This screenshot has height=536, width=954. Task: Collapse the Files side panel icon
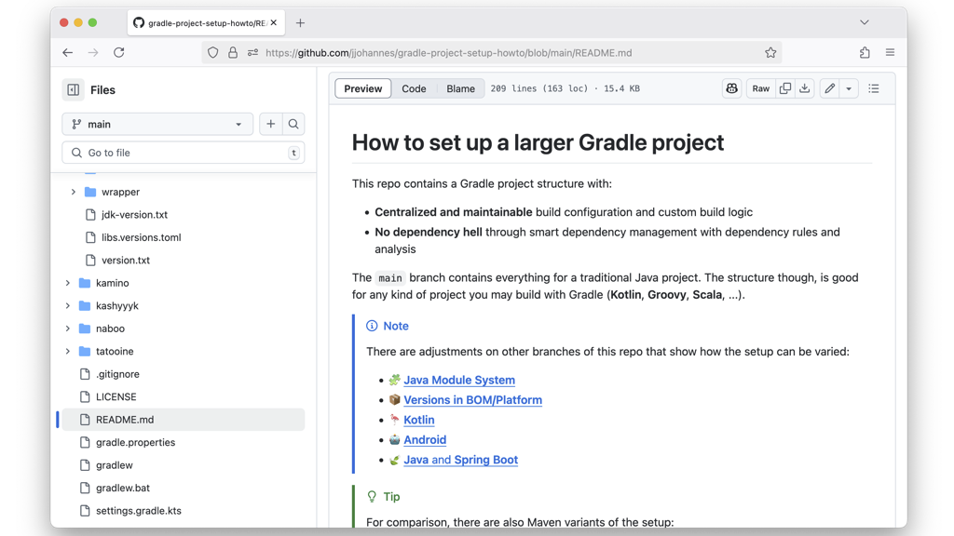point(73,90)
